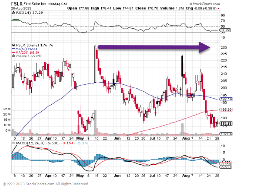Click the bold 176.76 last-price tag
The image size is (254, 196).
[226, 124]
